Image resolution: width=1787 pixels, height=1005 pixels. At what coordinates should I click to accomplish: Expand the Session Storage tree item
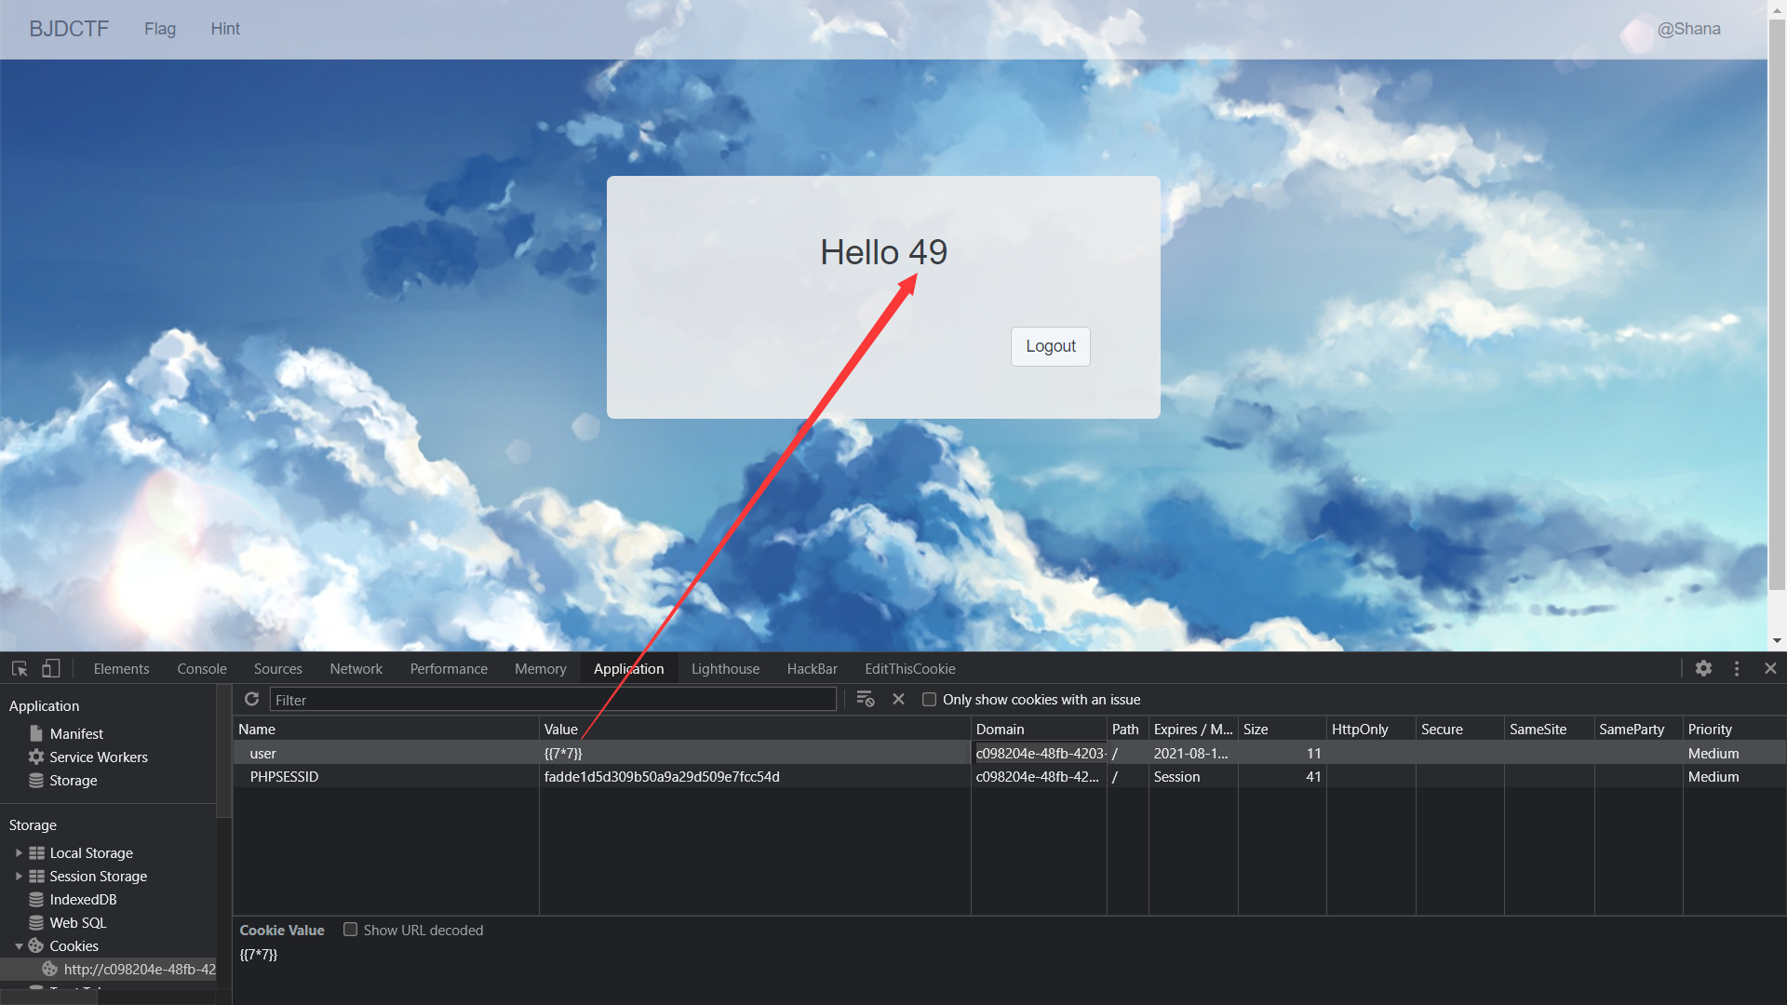tap(19, 876)
